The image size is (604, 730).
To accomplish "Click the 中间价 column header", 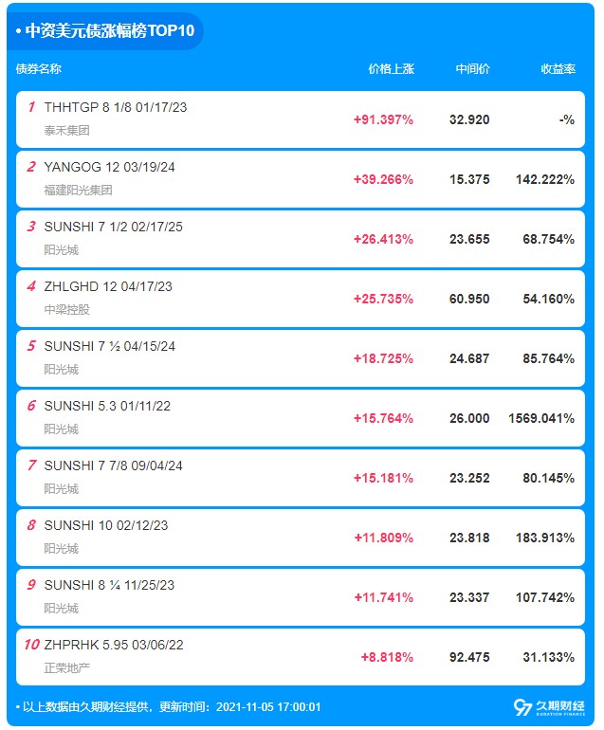I will (472, 69).
